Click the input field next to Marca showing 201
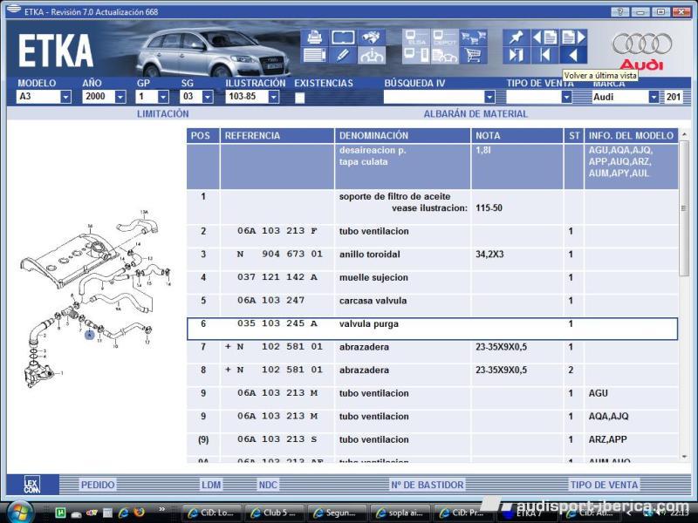 point(673,97)
